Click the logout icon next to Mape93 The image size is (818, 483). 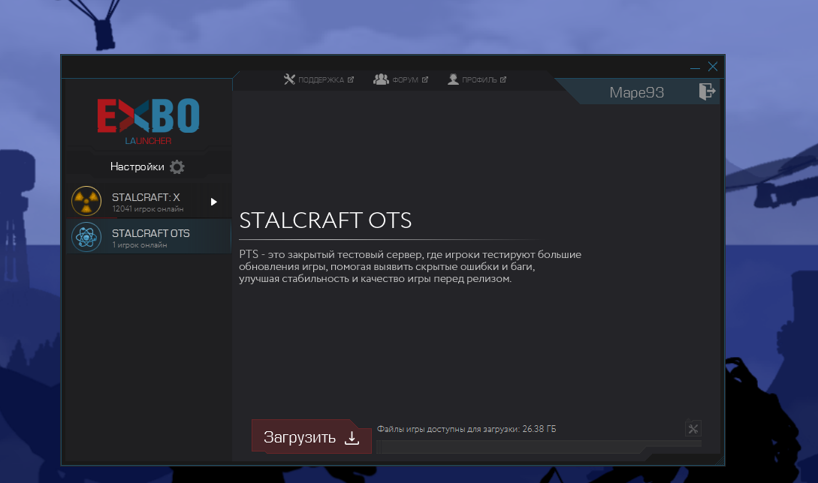(x=707, y=91)
